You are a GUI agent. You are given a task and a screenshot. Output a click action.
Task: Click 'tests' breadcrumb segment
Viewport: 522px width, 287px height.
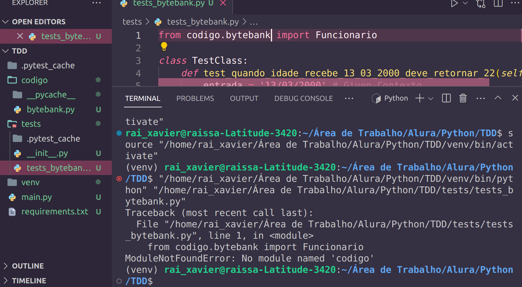click(x=132, y=22)
